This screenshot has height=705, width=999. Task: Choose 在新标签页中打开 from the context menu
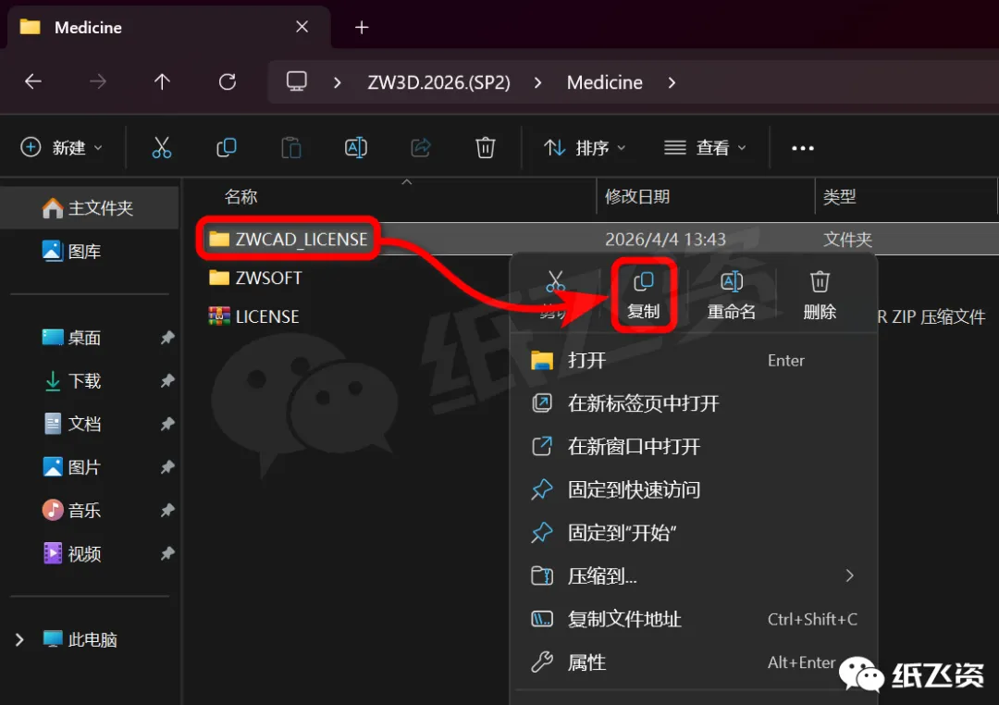pos(695,403)
